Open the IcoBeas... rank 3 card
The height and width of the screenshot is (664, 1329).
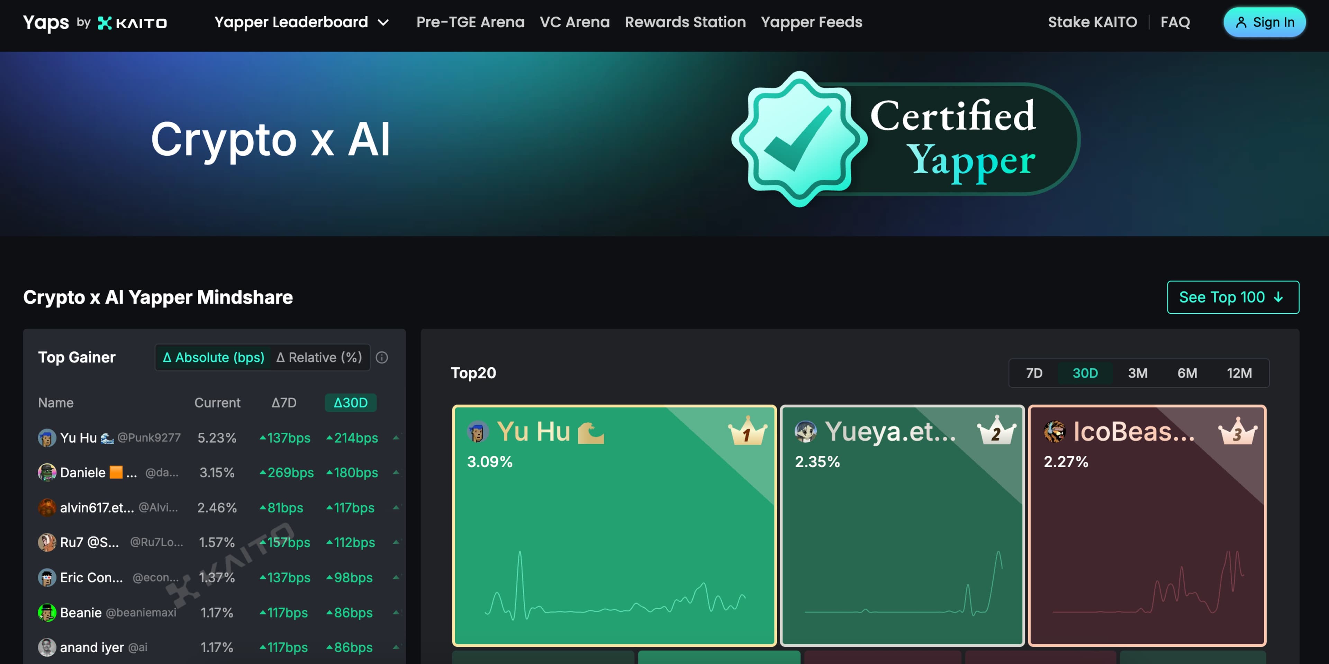pos(1147,525)
